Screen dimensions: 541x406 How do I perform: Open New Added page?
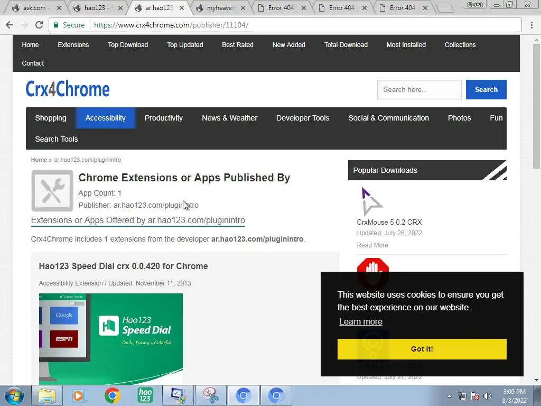289,45
